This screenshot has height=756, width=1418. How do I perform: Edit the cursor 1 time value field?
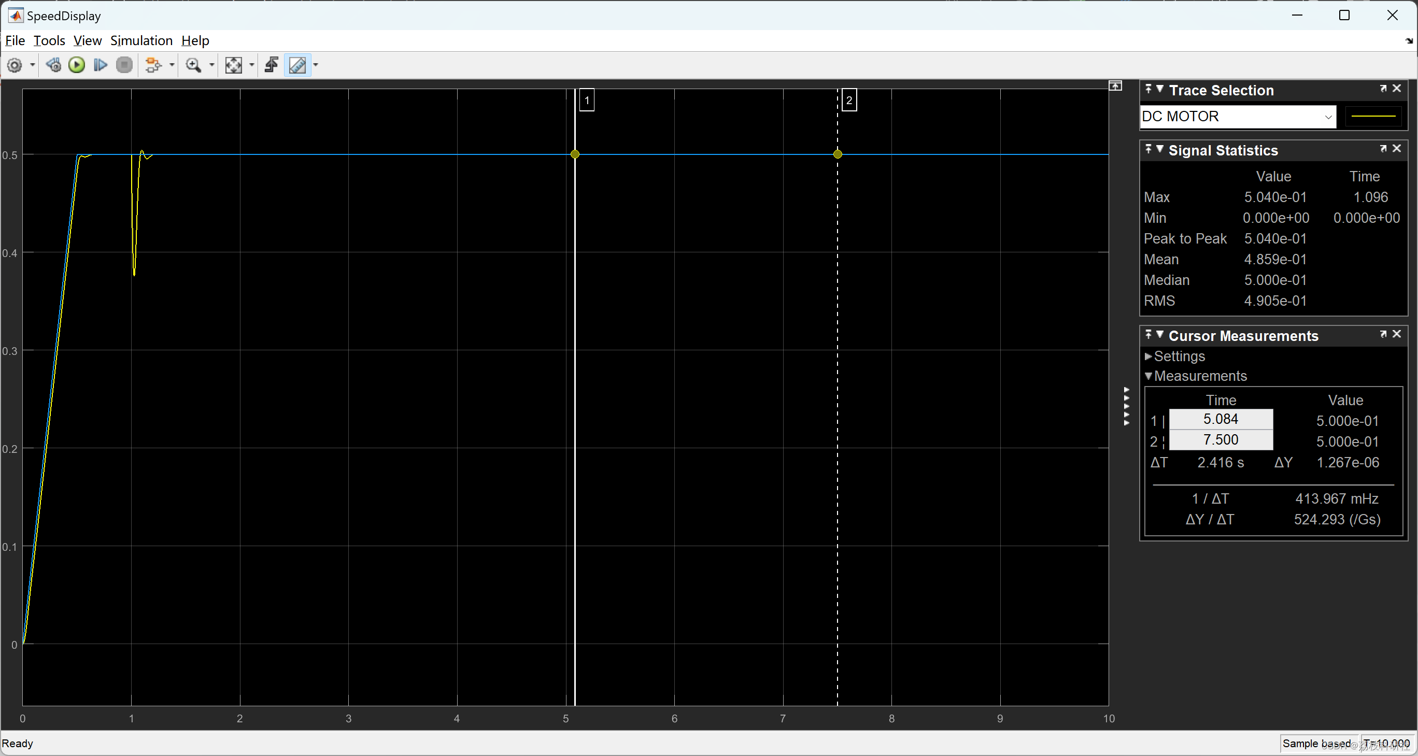1221,419
